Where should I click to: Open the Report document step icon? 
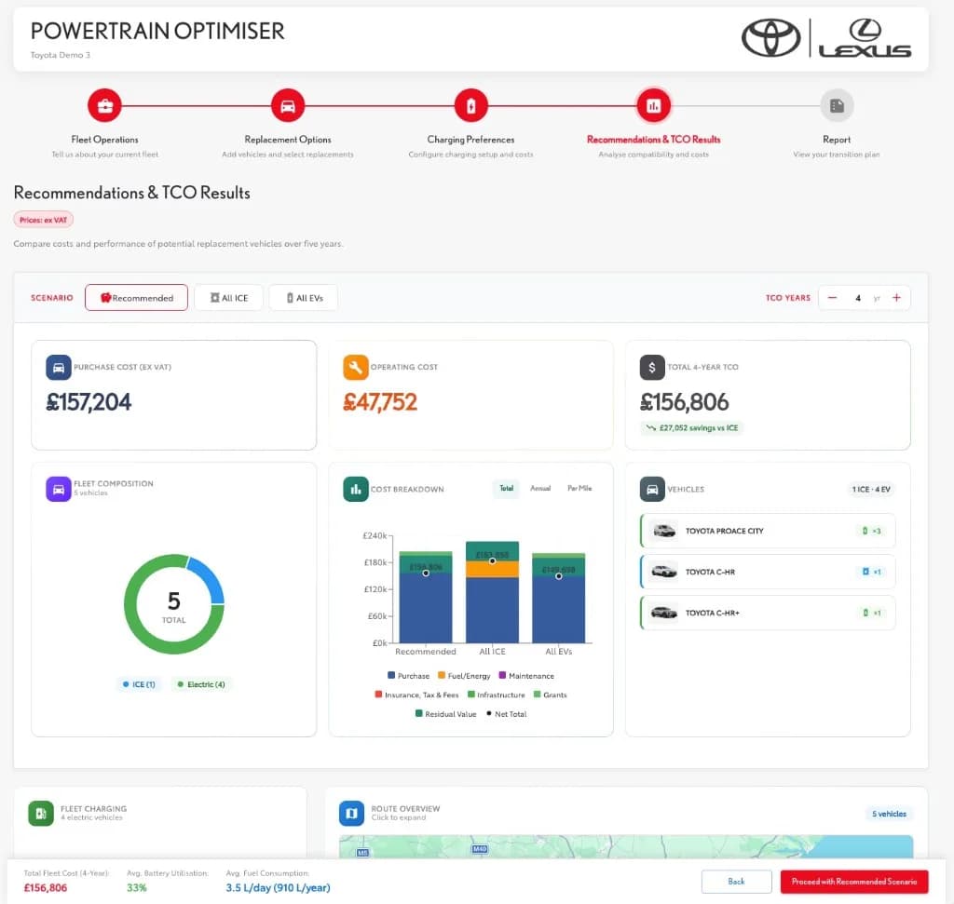click(x=837, y=106)
